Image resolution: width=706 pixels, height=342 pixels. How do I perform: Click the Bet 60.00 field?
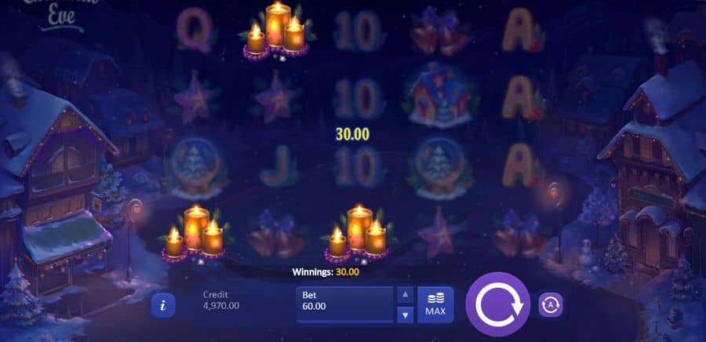(345, 304)
